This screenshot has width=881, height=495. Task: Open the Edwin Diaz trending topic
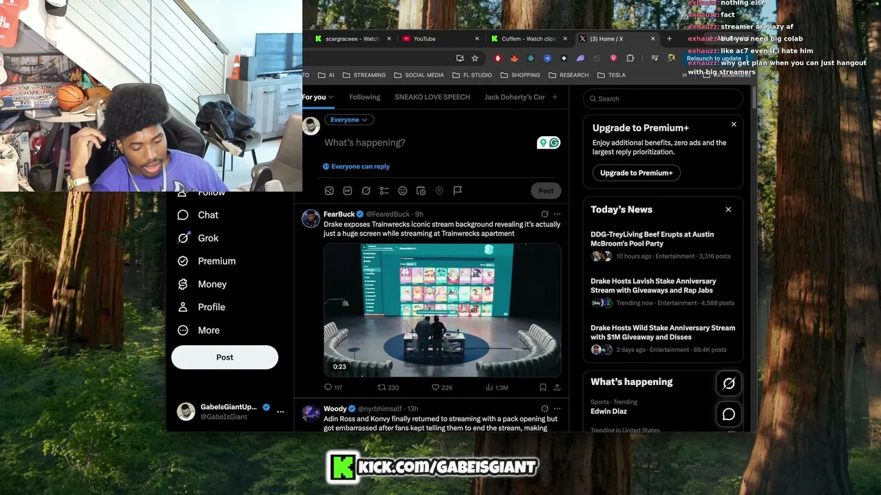coord(608,411)
